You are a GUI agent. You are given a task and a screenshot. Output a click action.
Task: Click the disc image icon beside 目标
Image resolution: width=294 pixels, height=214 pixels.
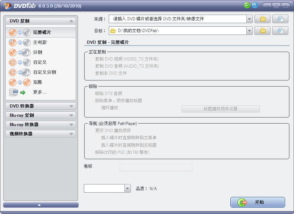pyautogui.click(x=280, y=31)
